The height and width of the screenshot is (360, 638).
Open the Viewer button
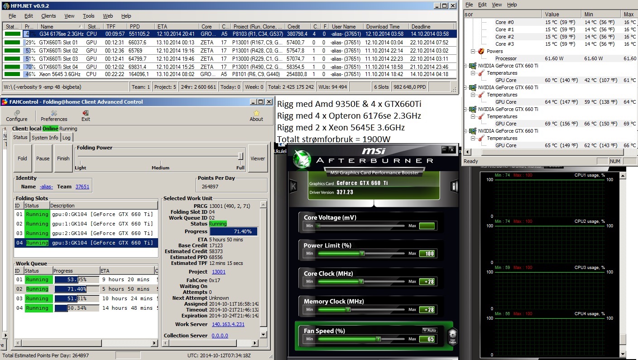click(258, 158)
